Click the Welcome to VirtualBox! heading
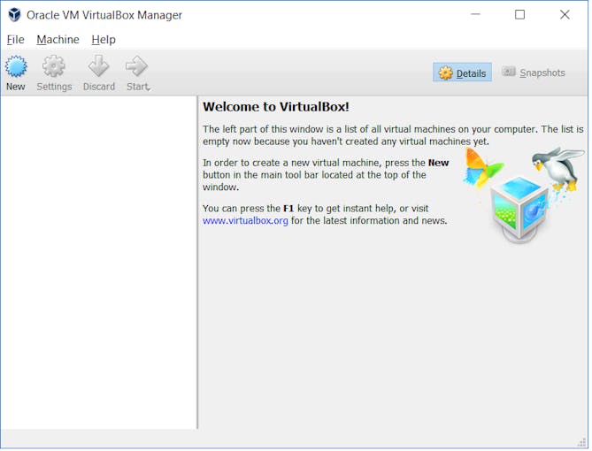Screen dimensions: 592x451 277,107
